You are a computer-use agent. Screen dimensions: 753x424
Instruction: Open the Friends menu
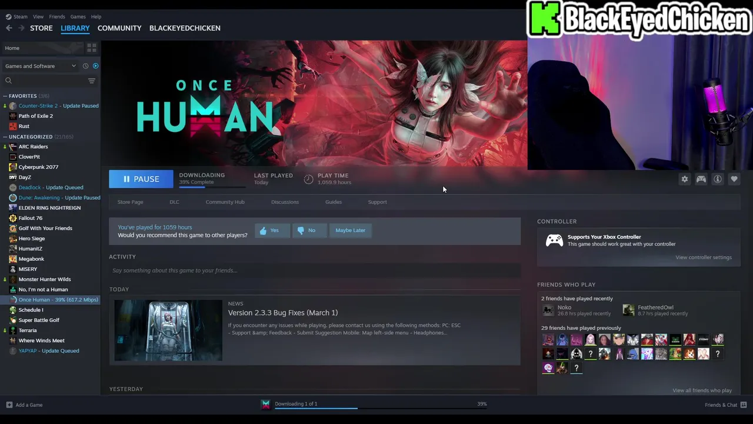[57, 16]
